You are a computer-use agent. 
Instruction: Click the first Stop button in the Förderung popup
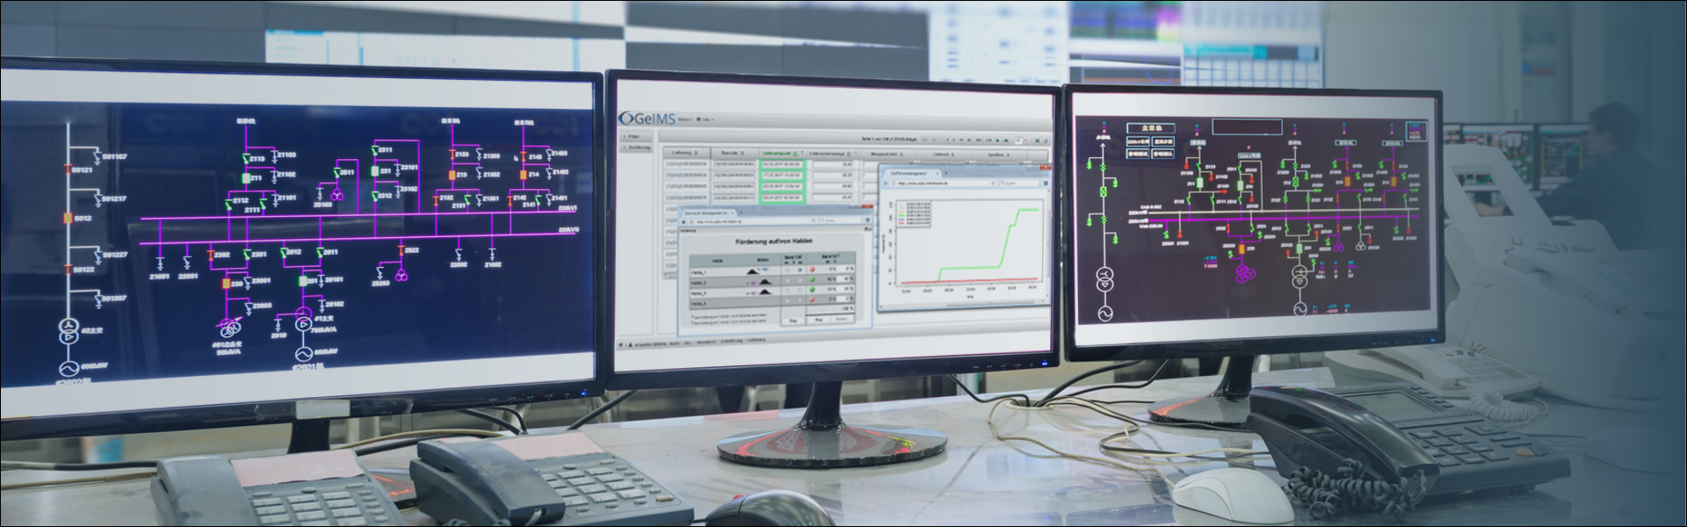793,320
